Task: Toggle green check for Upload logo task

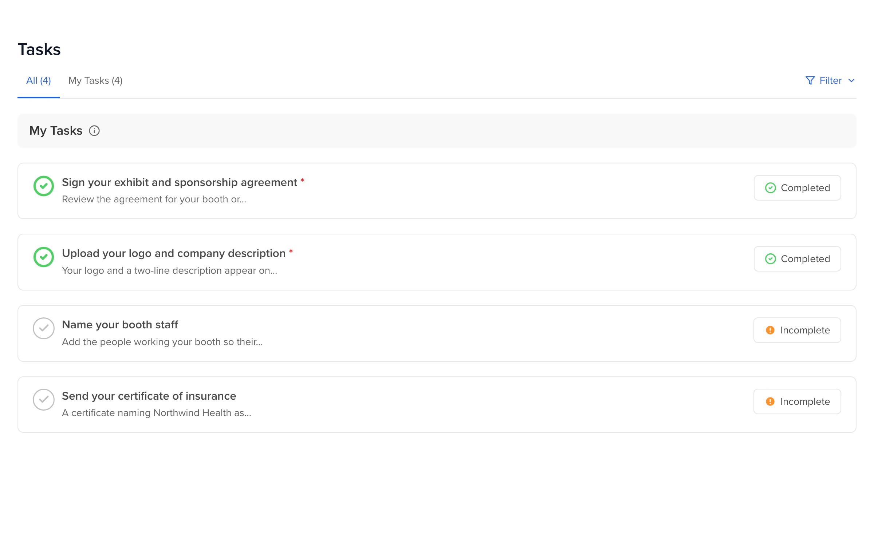Action: tap(44, 257)
